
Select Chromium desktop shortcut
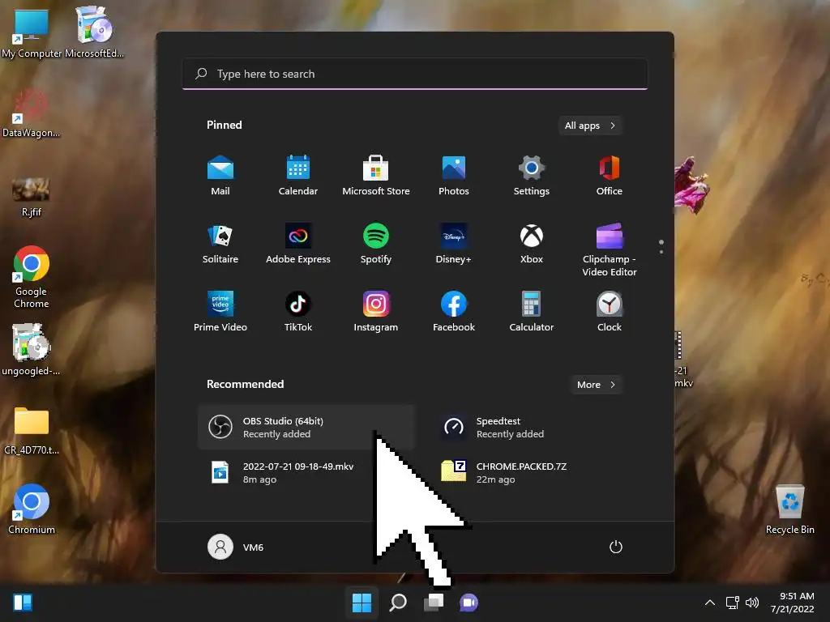point(32,509)
